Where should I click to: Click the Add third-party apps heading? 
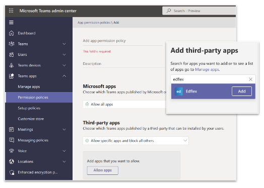[x=204, y=50]
